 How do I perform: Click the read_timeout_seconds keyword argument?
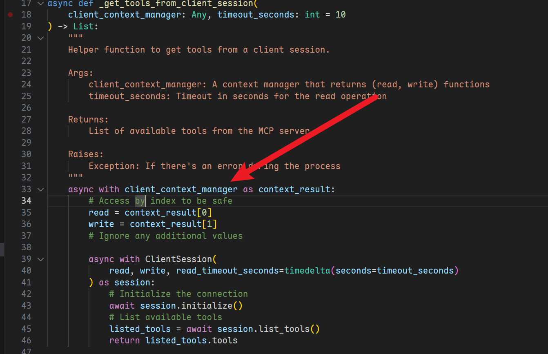coord(227,271)
